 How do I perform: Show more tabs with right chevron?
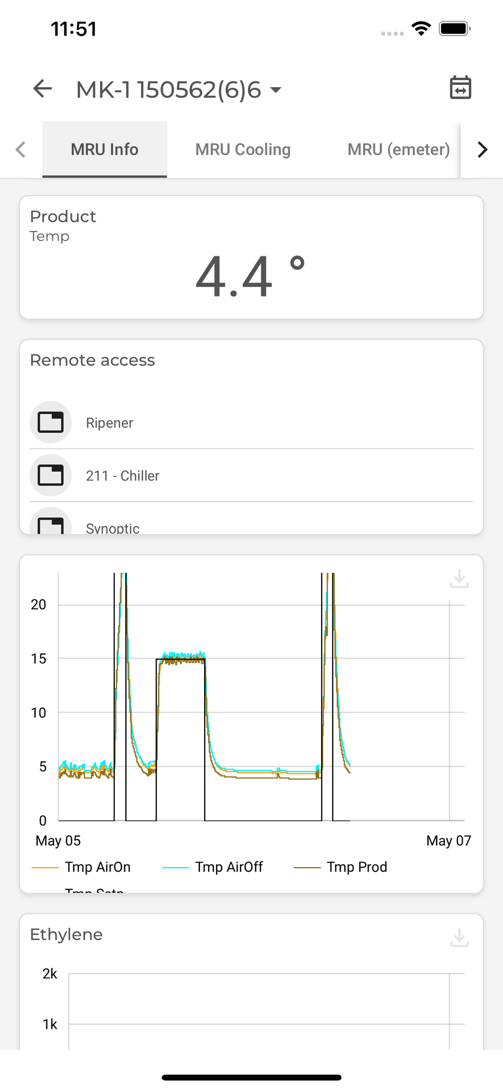pyautogui.click(x=482, y=149)
